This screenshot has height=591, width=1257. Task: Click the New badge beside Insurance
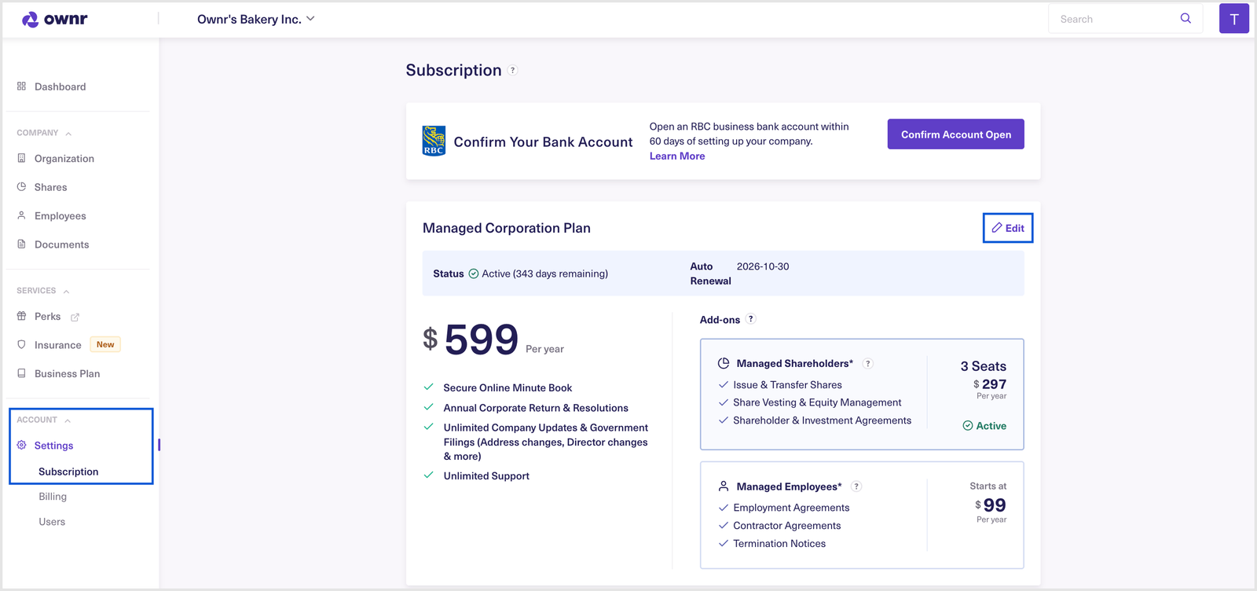click(x=105, y=344)
